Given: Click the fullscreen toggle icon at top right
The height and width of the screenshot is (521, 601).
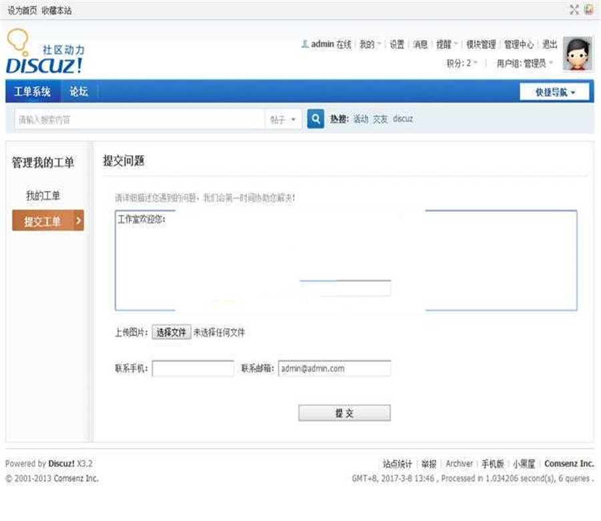Looking at the screenshot, I should pos(573,9).
